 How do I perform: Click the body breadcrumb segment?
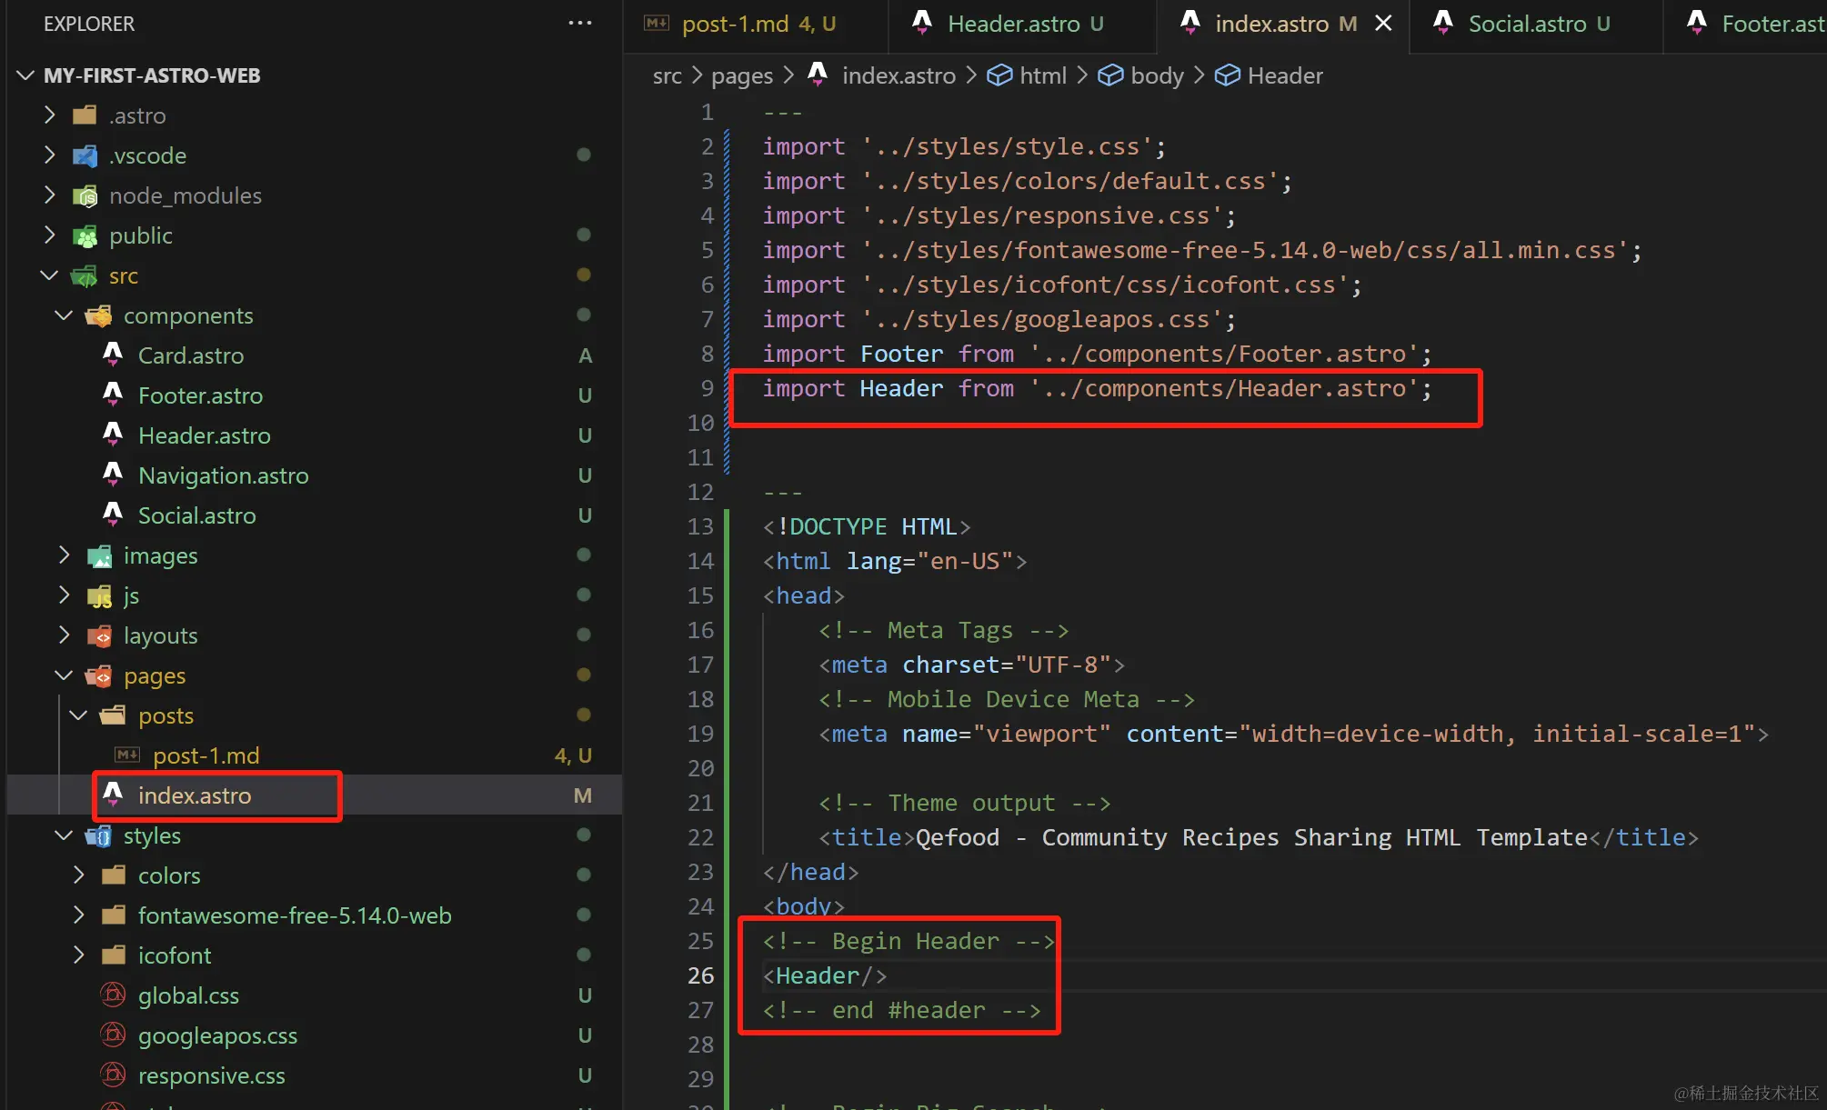[x=1157, y=75]
